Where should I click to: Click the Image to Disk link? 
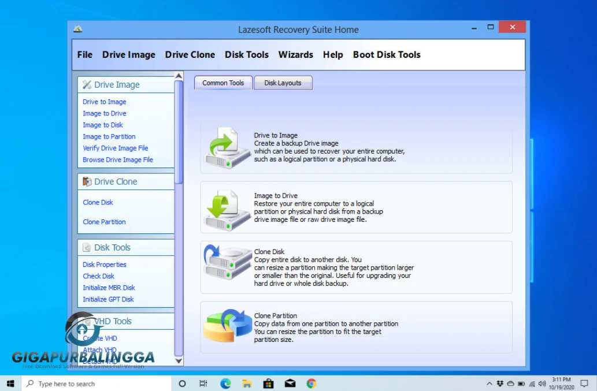tap(103, 125)
